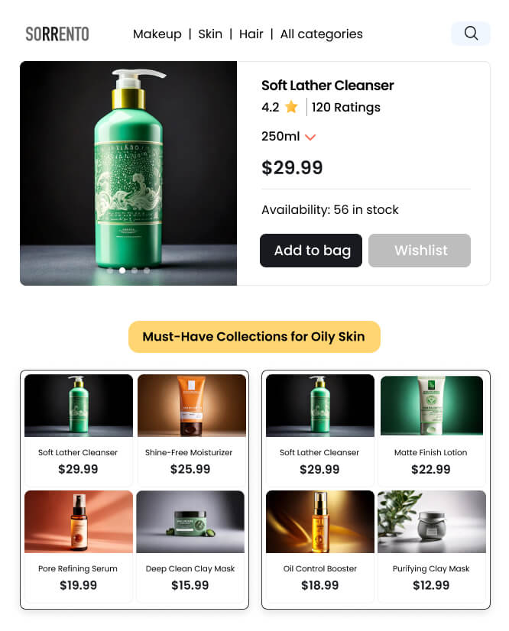Open the Skin category
This screenshot has width=509, height=631.
[210, 34]
